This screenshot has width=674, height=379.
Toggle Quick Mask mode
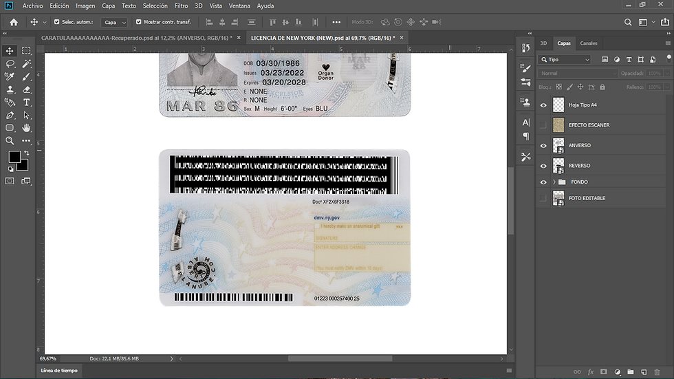(x=10, y=181)
